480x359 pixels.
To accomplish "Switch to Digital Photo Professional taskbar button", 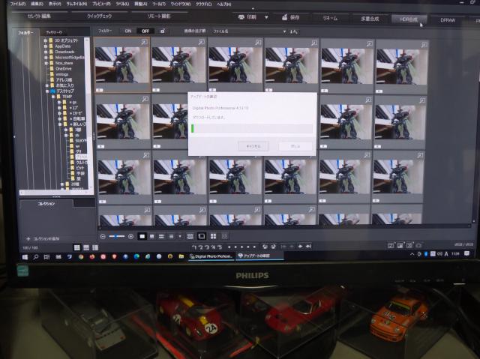I will (x=211, y=256).
